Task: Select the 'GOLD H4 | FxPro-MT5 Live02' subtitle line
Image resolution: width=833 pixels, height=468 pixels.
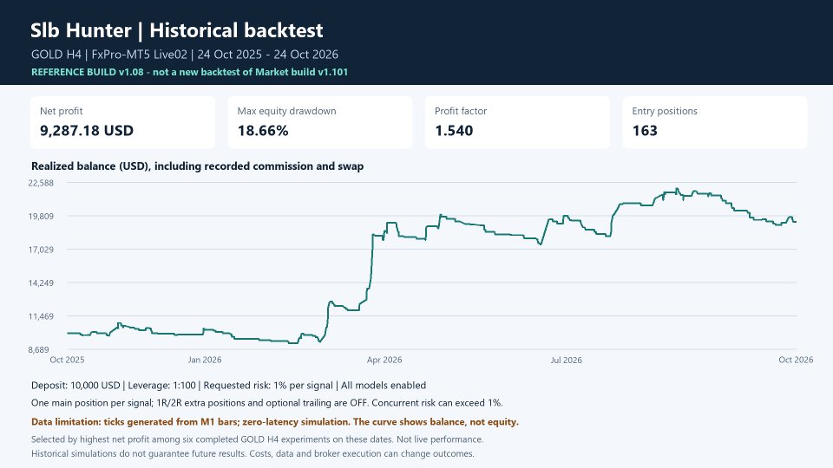Action: pyautogui.click(x=184, y=54)
